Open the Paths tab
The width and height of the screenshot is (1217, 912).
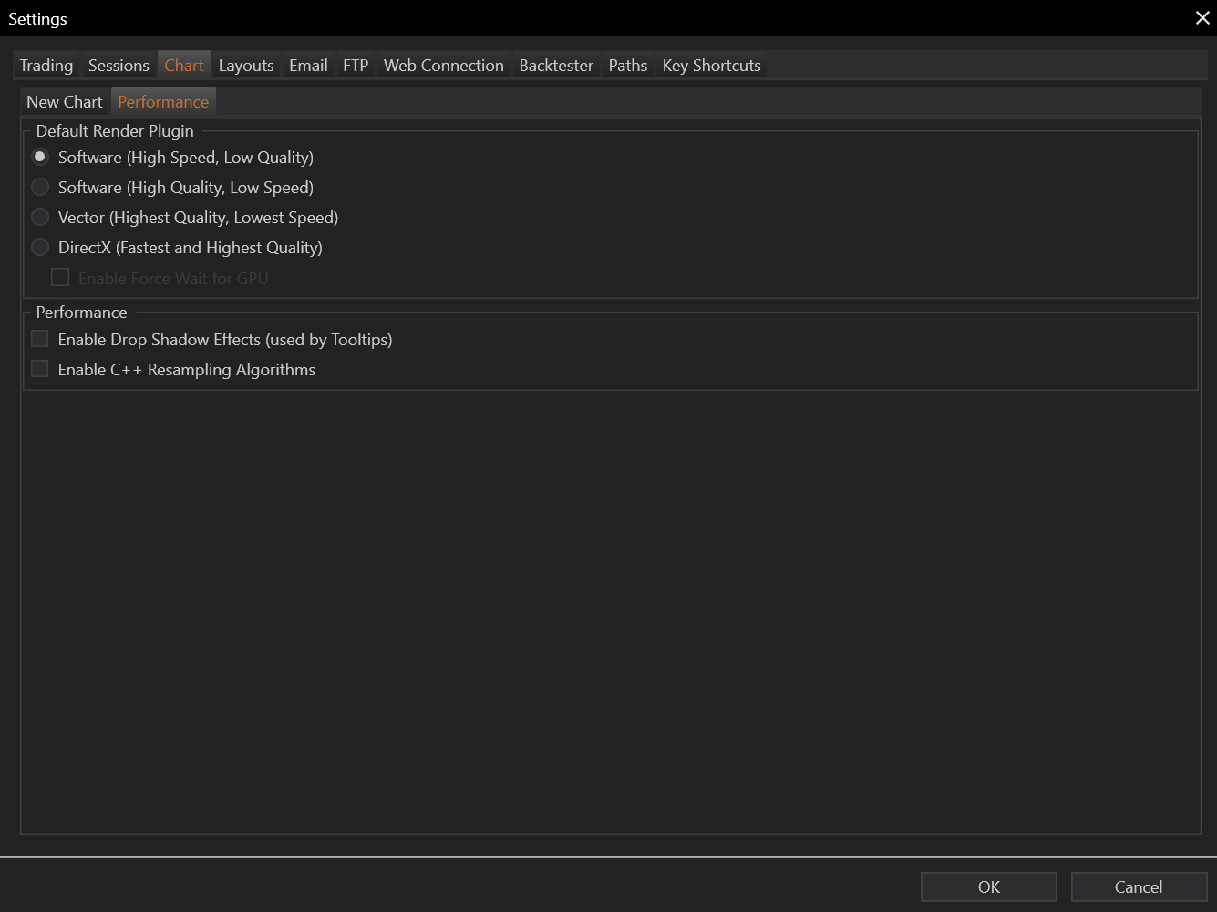[628, 66]
